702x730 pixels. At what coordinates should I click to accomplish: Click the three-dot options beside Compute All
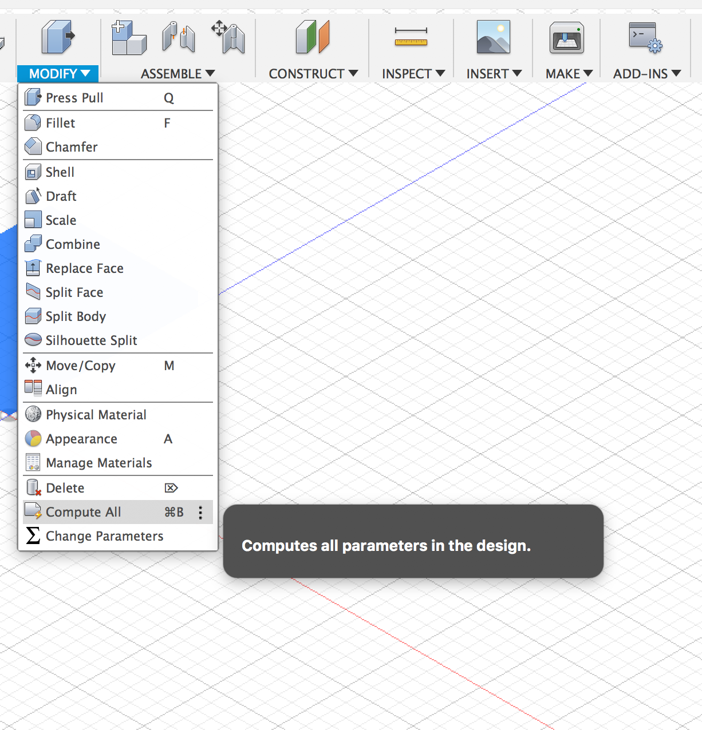point(200,513)
